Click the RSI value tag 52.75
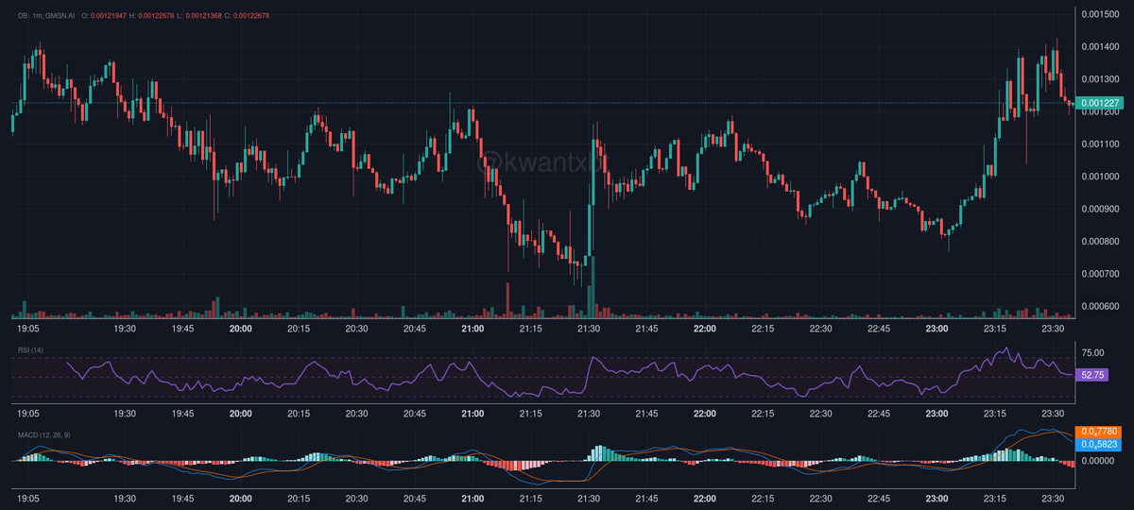This screenshot has height=510, width=1134. (1093, 375)
